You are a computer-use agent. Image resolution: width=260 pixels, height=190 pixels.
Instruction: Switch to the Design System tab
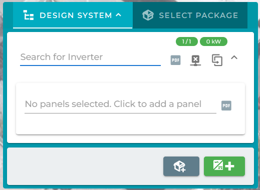73,15
